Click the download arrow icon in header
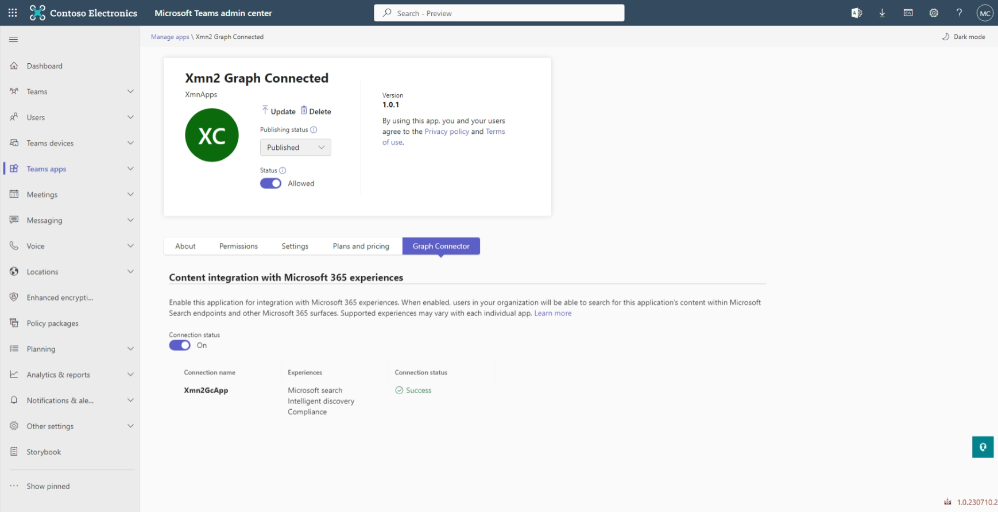 click(x=882, y=13)
